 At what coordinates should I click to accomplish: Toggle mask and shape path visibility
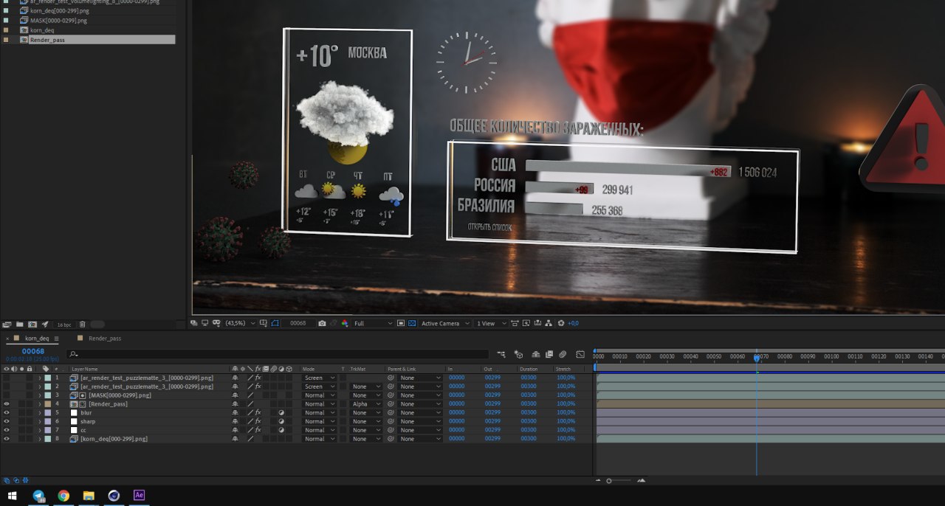point(275,323)
